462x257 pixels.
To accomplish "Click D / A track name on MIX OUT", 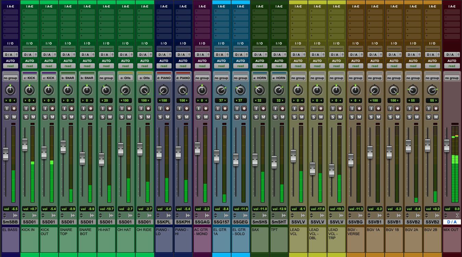I will click(452, 222).
